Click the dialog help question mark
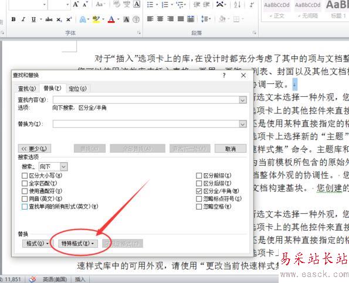The height and width of the screenshot is (283, 349). [x=224, y=75]
